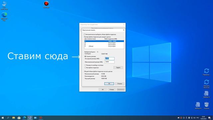Open OneDrive cloud tray icon
The image size is (213, 120).
[178, 118]
